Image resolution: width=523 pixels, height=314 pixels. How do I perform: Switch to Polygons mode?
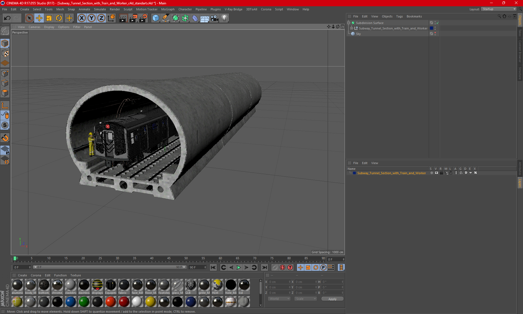tap(5, 93)
